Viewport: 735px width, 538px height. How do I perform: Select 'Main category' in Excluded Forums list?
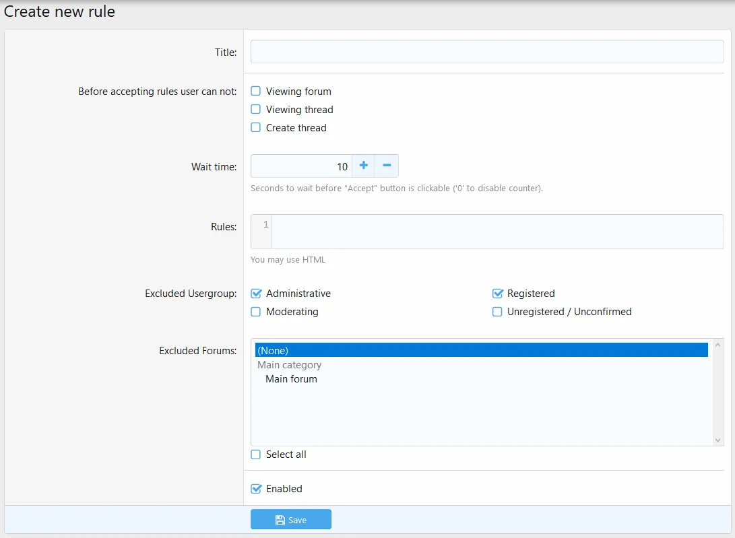(289, 364)
